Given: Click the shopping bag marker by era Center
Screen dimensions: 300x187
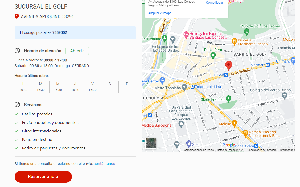Looking at the screenshot, I should tap(162, 81).
